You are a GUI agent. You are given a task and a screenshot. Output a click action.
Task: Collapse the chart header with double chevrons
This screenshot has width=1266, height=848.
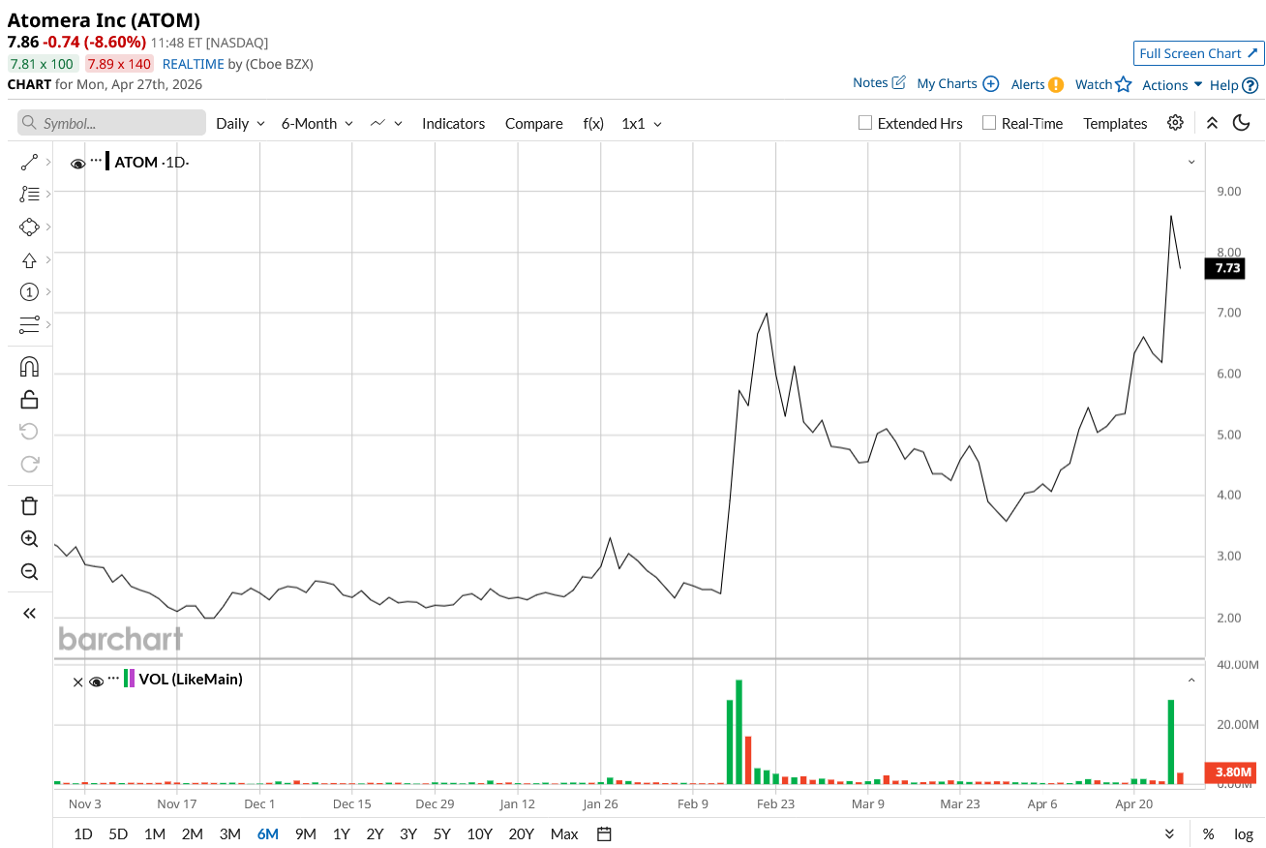tap(1212, 123)
